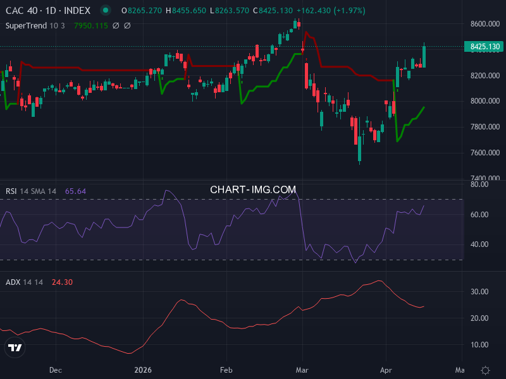Screen dimensions: 506x379
Task: Click the CHART-IMG.COM watermark link
Action: click(x=252, y=189)
